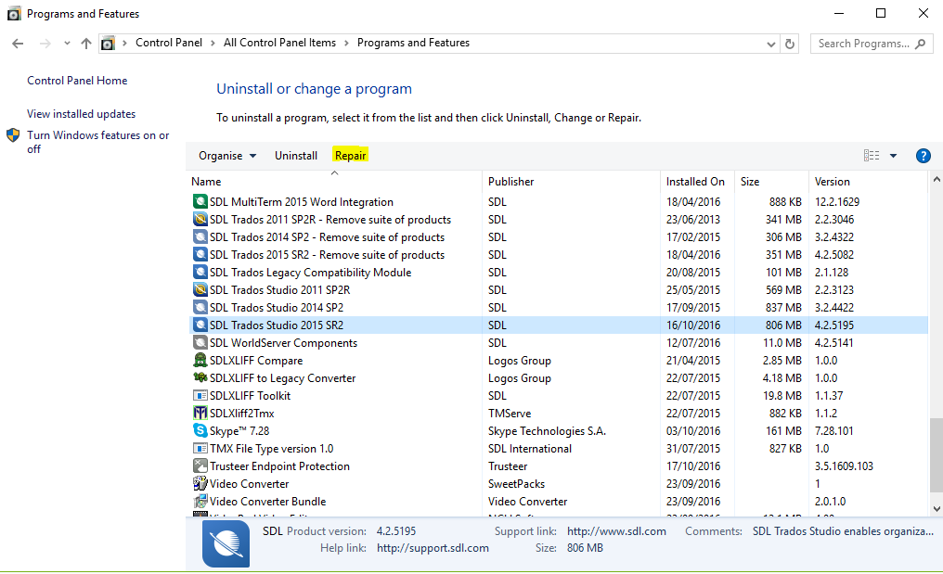Open the http://support.sdl.com help link

point(433,548)
